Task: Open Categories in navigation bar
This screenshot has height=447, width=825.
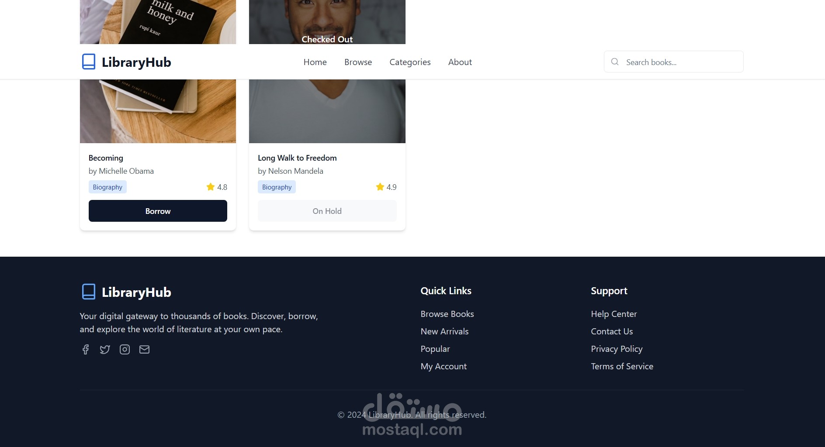Action: tap(410, 62)
